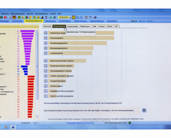Click the Verdauungssystem result bar

click(77, 43)
